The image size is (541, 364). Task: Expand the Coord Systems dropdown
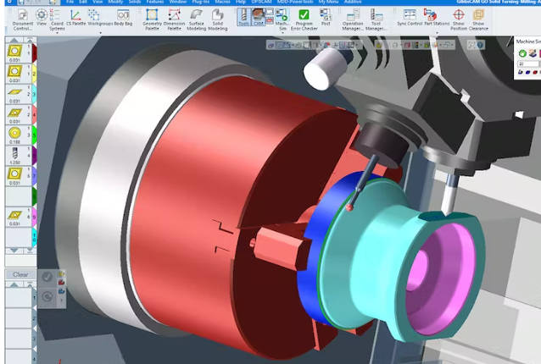[x=57, y=31]
